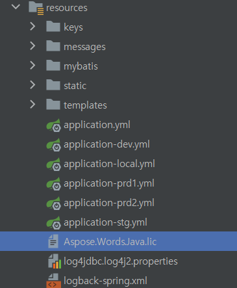
Task: Click Spring icon of application-prd2.yml
Action: coord(54,203)
